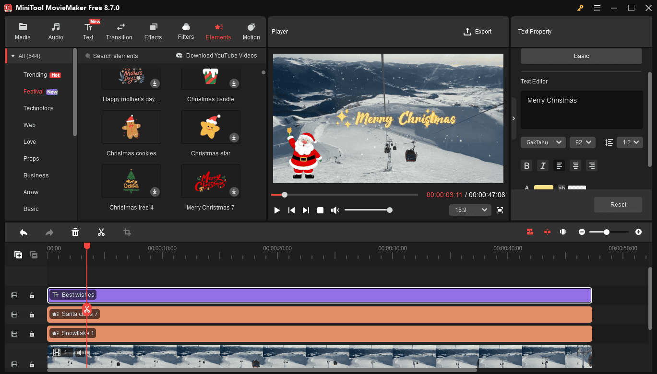Viewport: 657px width, 374px height.
Task: Toggle the red auto snap icon
Action: click(x=530, y=232)
